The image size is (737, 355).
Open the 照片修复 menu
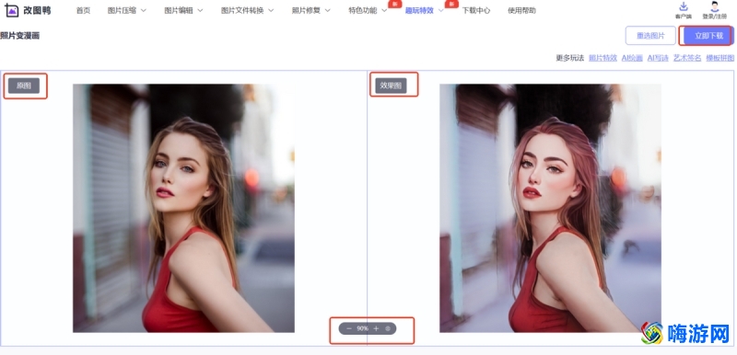306,10
